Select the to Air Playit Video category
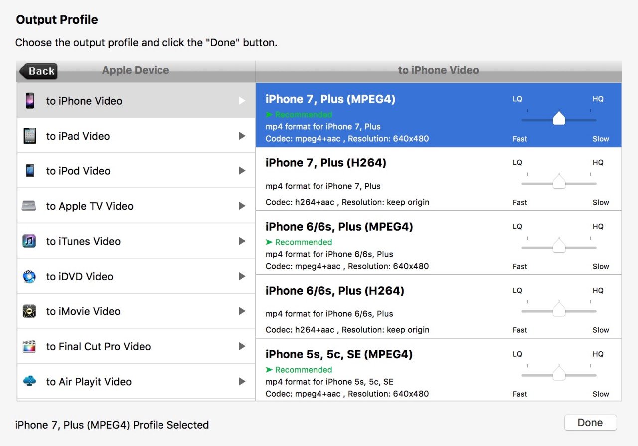Screen dimensions: 638x446 pyautogui.click(x=89, y=382)
